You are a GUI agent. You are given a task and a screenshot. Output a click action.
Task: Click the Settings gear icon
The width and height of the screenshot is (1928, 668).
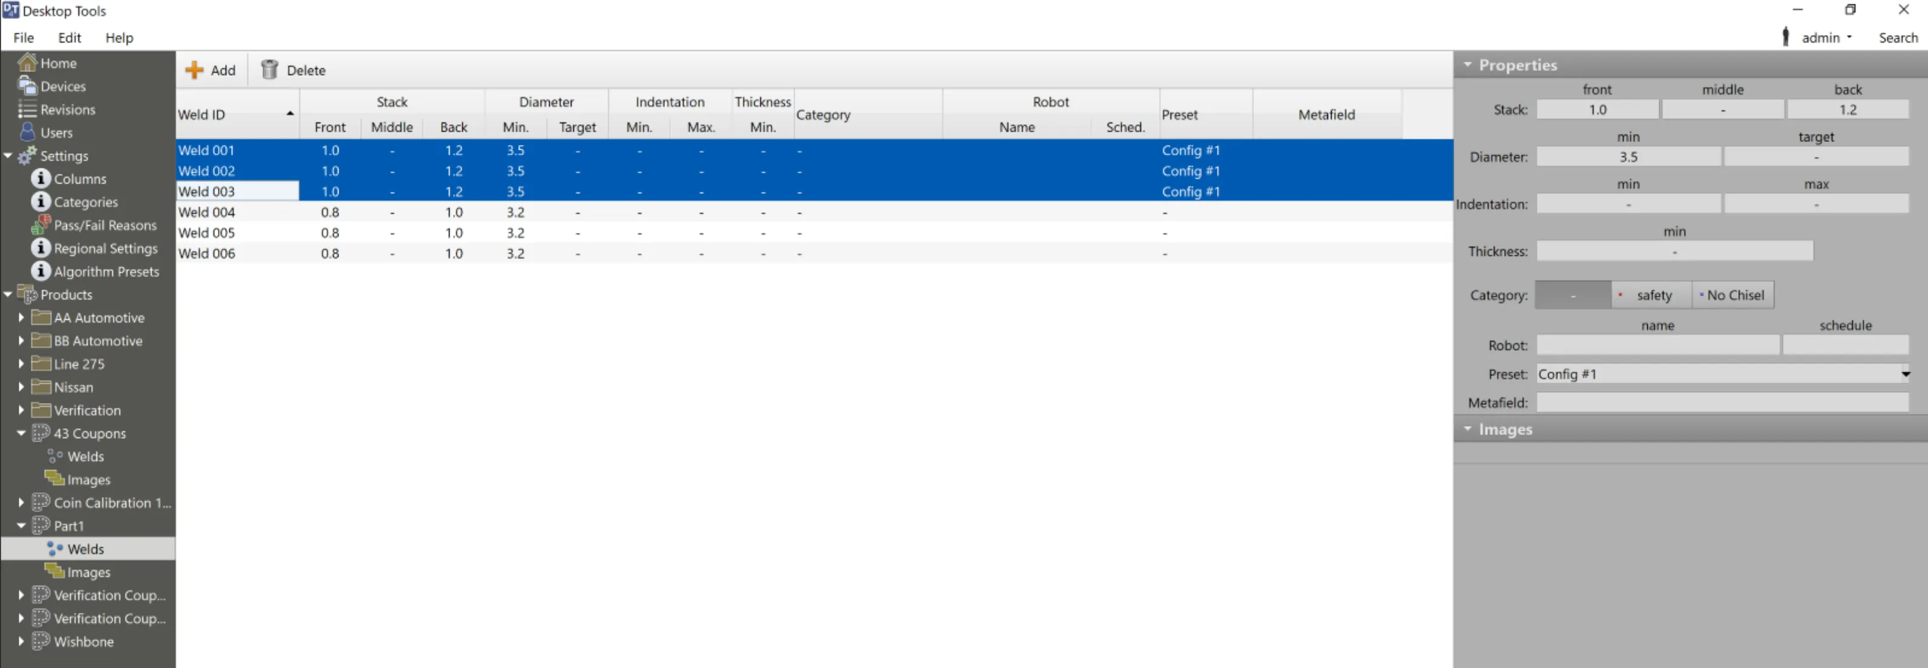[28, 156]
